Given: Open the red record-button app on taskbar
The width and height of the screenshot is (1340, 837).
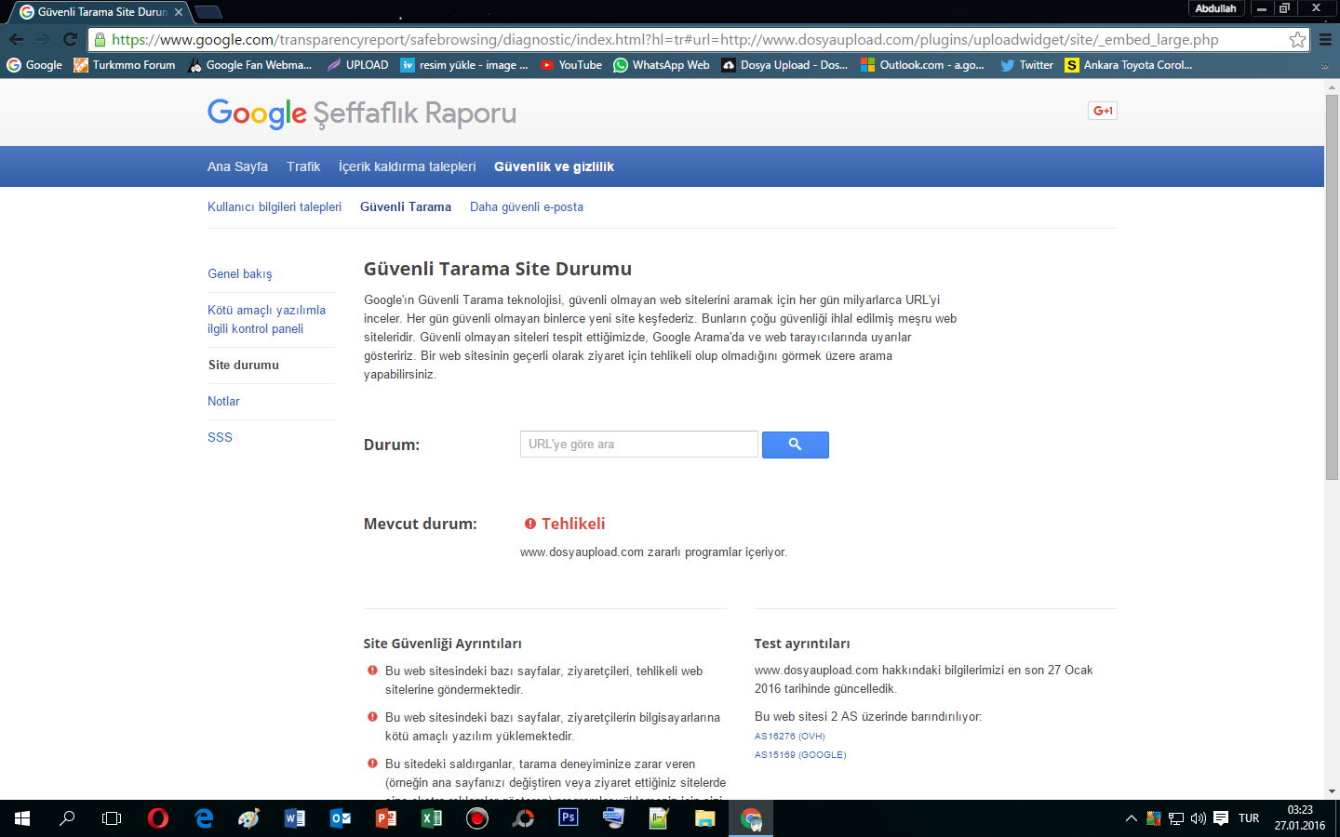Looking at the screenshot, I should (477, 818).
